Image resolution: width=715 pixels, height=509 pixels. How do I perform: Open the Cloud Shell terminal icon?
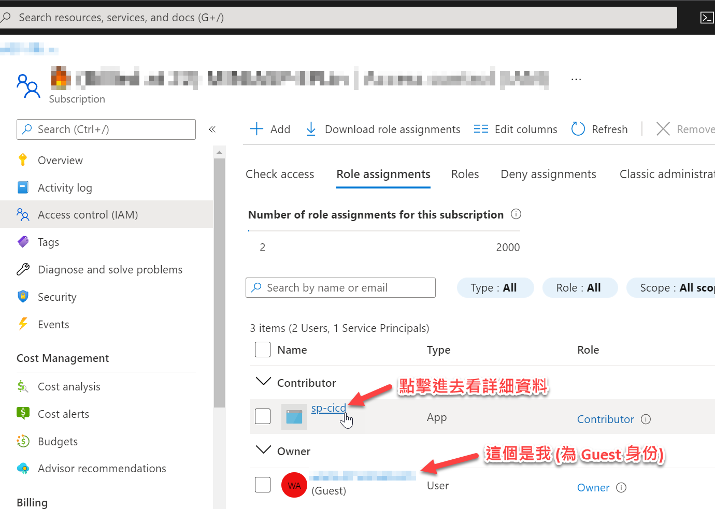point(707,18)
